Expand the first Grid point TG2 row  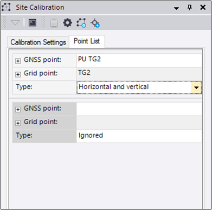(x=18, y=74)
